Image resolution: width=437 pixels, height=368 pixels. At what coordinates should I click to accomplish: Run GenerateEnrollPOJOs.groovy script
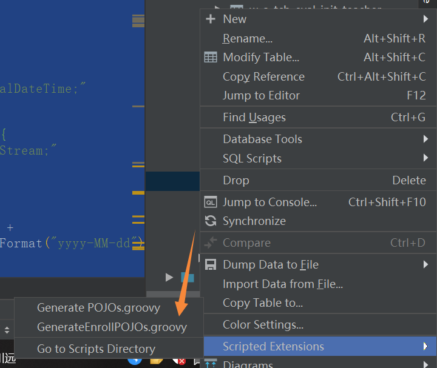112,327
